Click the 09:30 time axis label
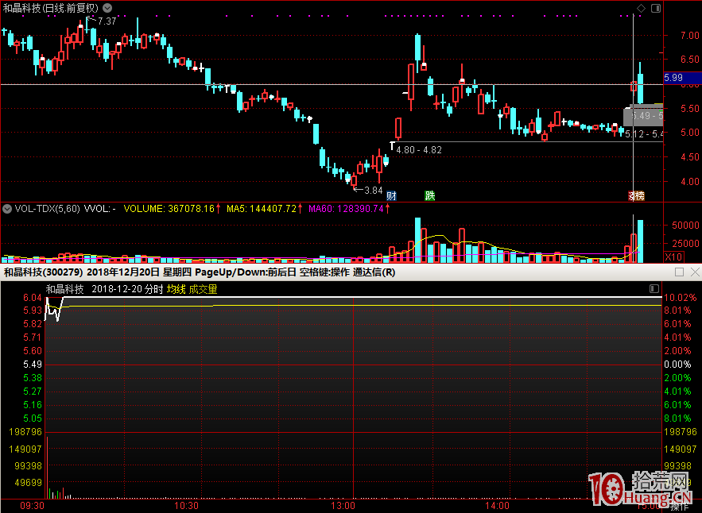702x513 pixels. [x=33, y=506]
